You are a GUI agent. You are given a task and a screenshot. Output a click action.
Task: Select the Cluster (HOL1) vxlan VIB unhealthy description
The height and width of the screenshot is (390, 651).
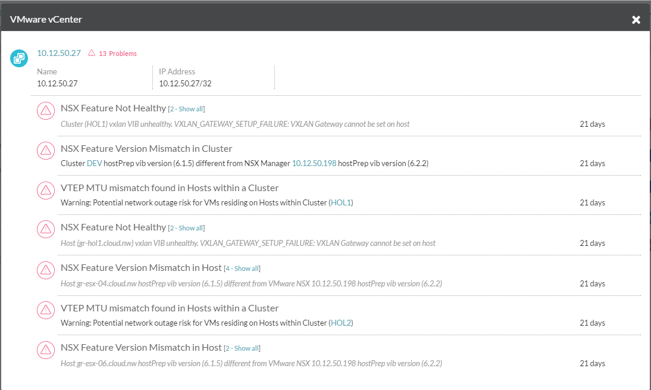coord(235,124)
